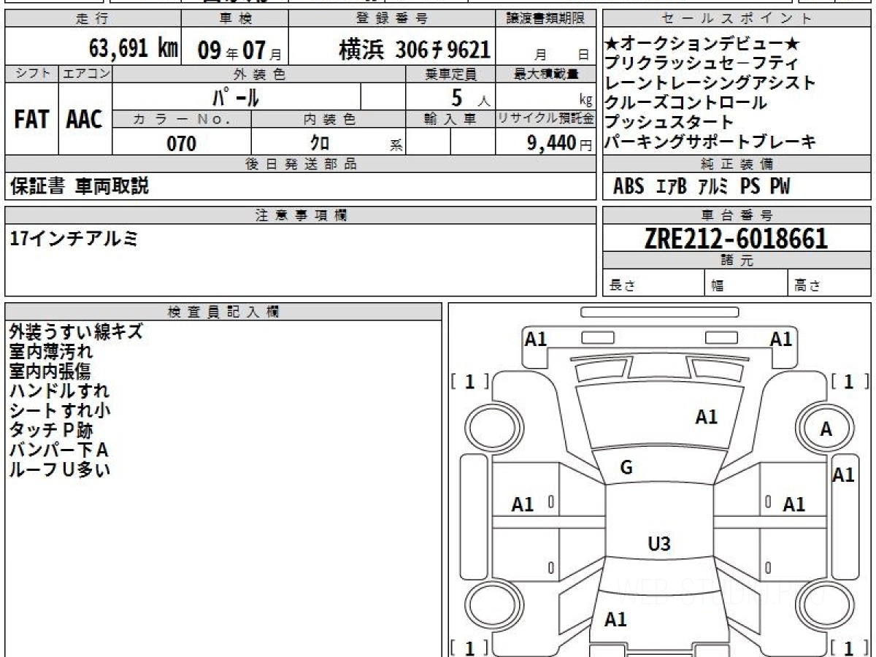Click the カラーNo. header
876x657 pixels.
pyautogui.click(x=182, y=119)
